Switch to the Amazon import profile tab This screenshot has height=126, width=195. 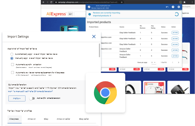tap(32, 119)
